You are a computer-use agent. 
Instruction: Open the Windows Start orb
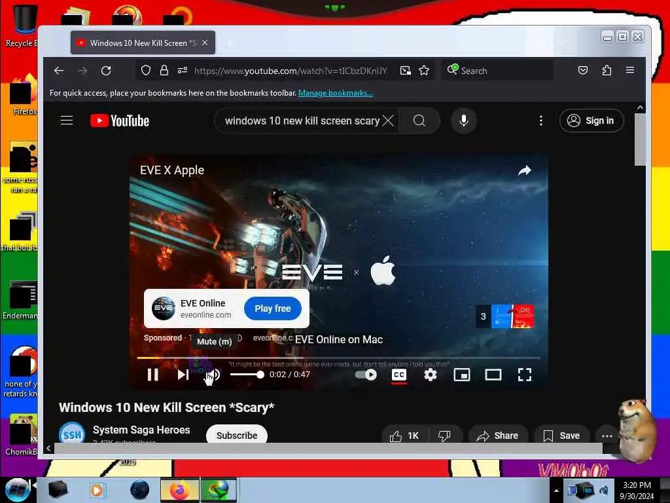17,490
